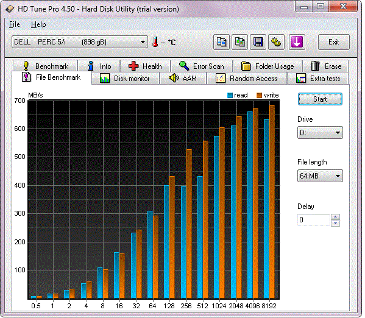
Task: Switch to the Random Access tab
Action: [x=247, y=79]
